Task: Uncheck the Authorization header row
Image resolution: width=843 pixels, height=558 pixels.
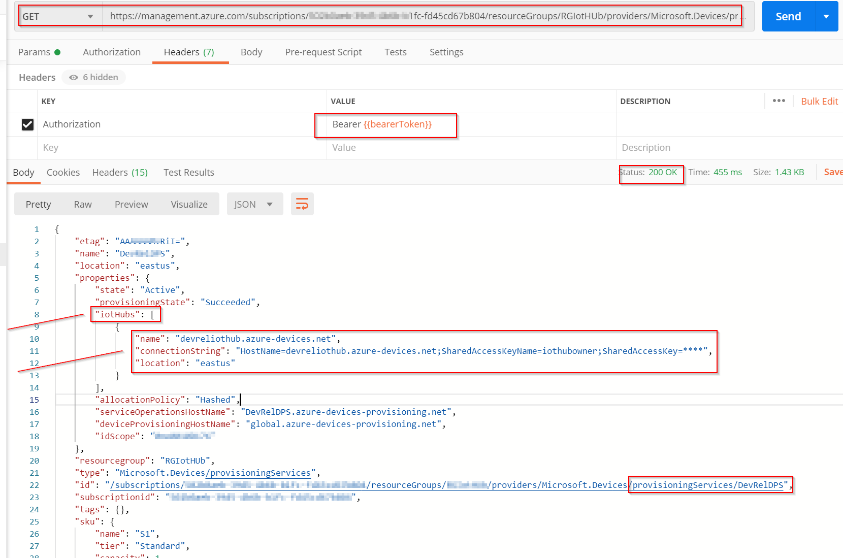Action: pyautogui.click(x=28, y=124)
